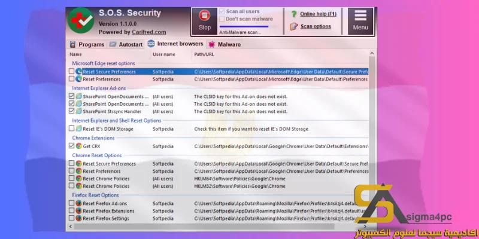Select Microsoft Edge reset options group header
This screenshot has height=239, width=479.
(103, 63)
